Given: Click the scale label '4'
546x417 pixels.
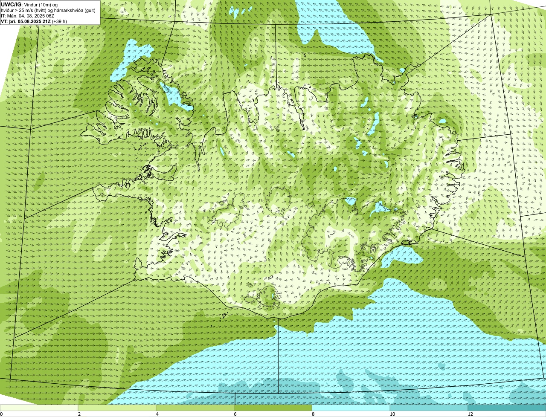Looking at the screenshot, I should 157,414.
